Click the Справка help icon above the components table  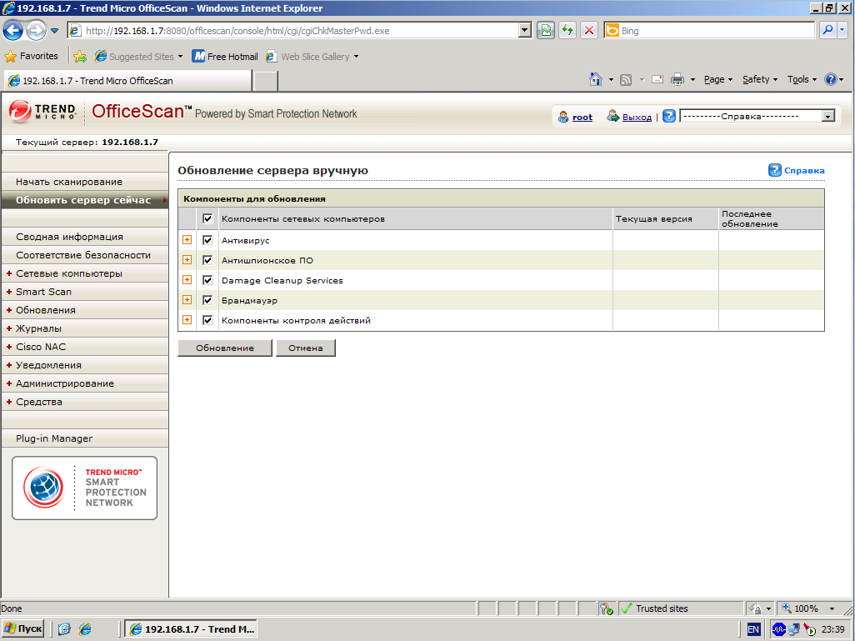point(774,170)
